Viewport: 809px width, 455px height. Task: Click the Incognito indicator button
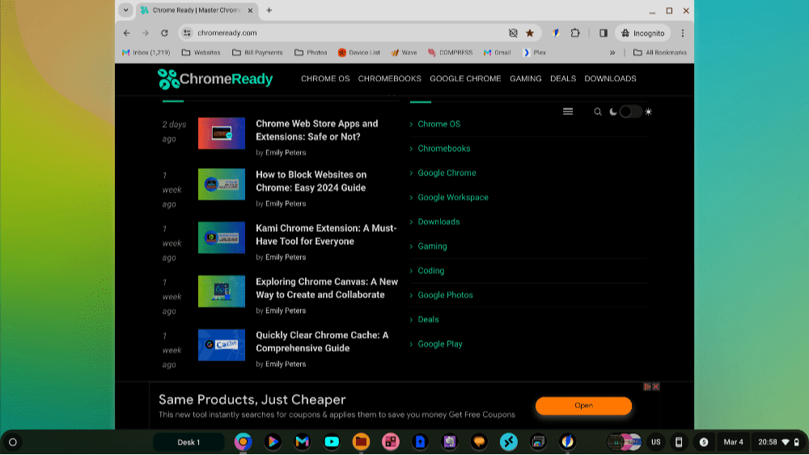[x=643, y=33]
